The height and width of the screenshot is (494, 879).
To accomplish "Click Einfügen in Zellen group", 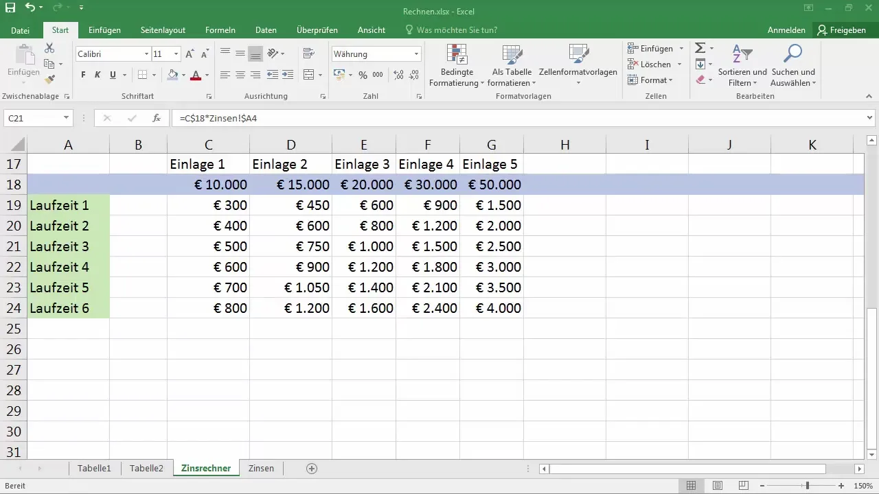I will (x=656, y=49).
